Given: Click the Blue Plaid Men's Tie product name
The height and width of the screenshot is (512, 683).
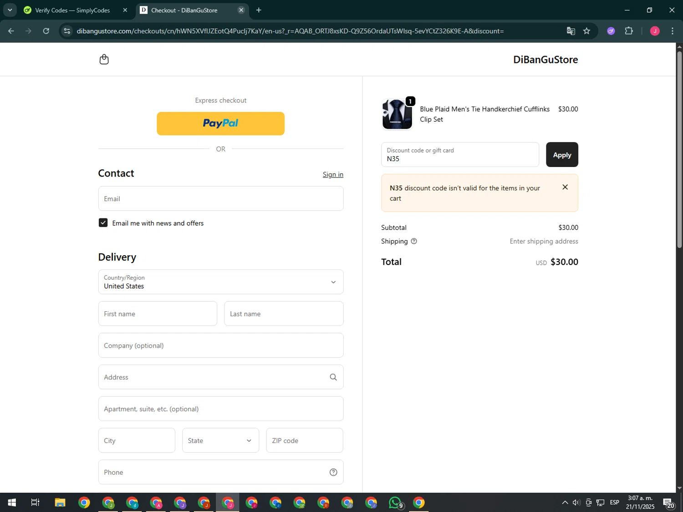Looking at the screenshot, I should click(x=484, y=114).
